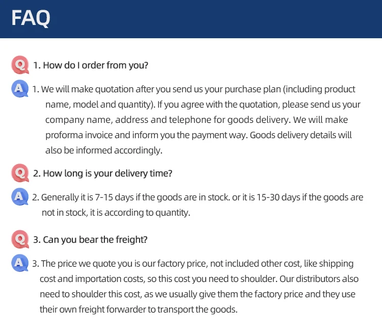Select 'How long is your delivery time?' question
The width and height of the screenshot is (382, 335).
click(102, 173)
